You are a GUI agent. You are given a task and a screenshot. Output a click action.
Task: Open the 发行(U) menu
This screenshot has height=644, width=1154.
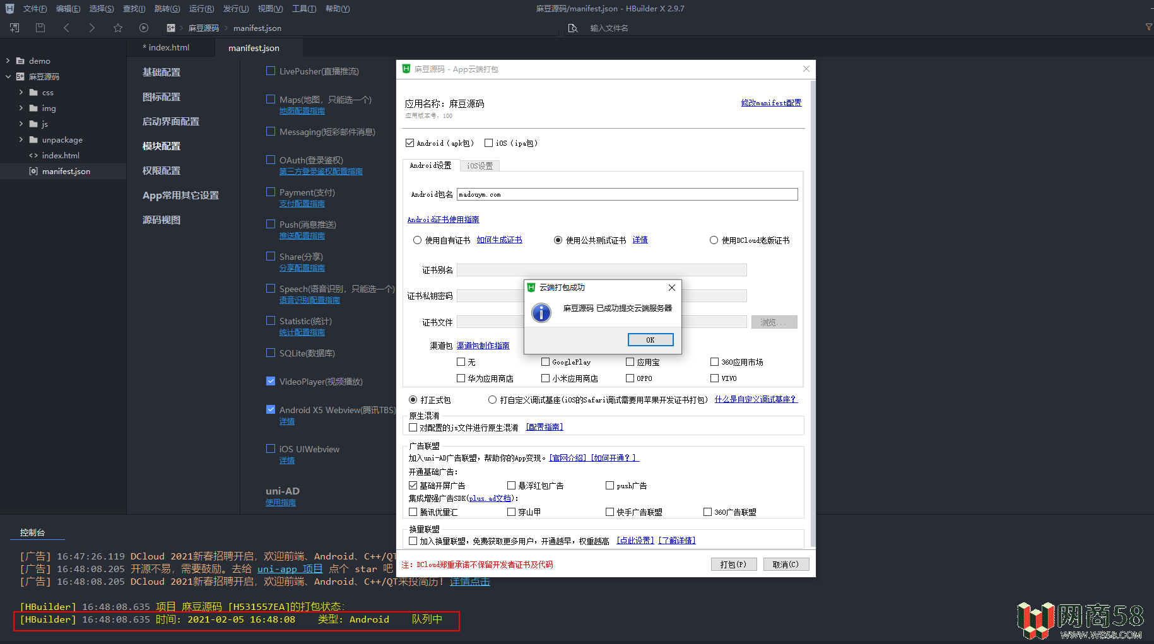point(236,9)
